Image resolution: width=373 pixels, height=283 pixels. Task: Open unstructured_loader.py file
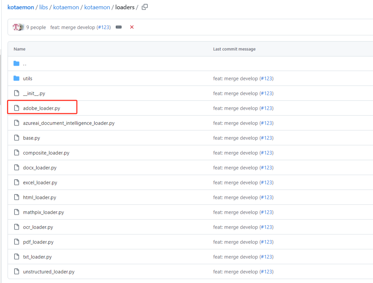49,272
